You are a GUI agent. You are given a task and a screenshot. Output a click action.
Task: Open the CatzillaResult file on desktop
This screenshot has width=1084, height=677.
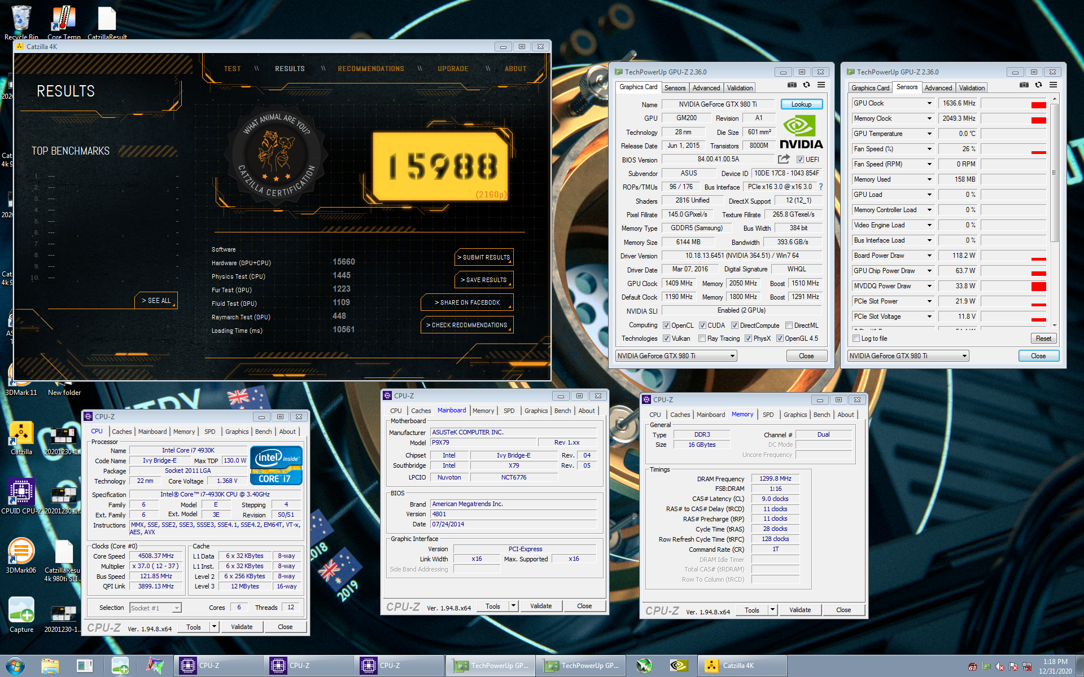(x=107, y=21)
